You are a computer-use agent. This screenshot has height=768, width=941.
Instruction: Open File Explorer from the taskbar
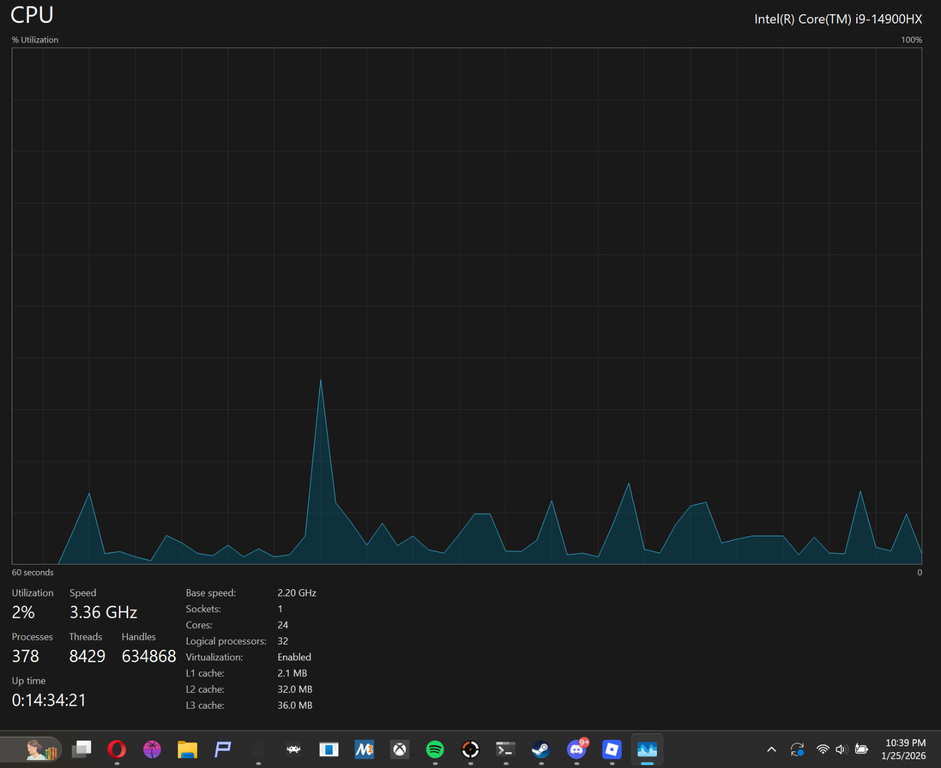[187, 749]
